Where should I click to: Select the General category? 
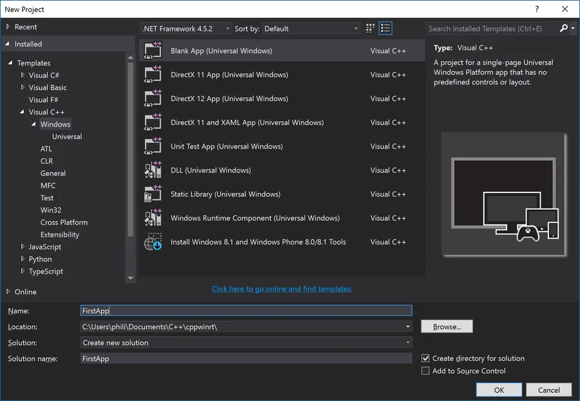(53, 173)
